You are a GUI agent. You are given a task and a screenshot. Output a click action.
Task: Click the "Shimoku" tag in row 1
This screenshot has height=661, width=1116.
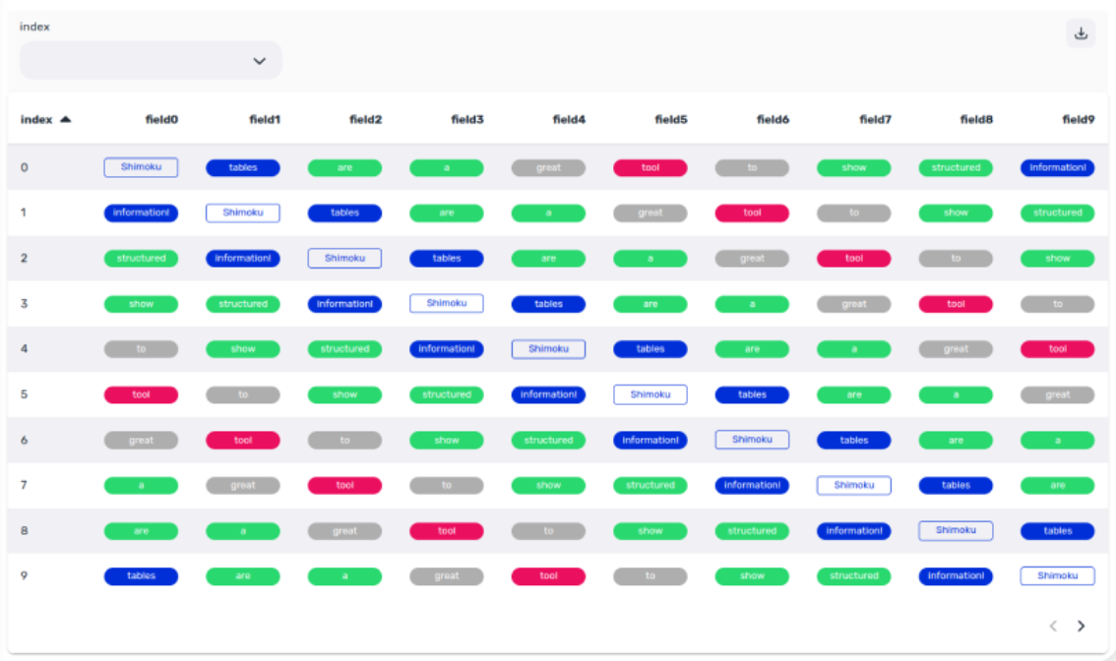pyautogui.click(x=243, y=212)
